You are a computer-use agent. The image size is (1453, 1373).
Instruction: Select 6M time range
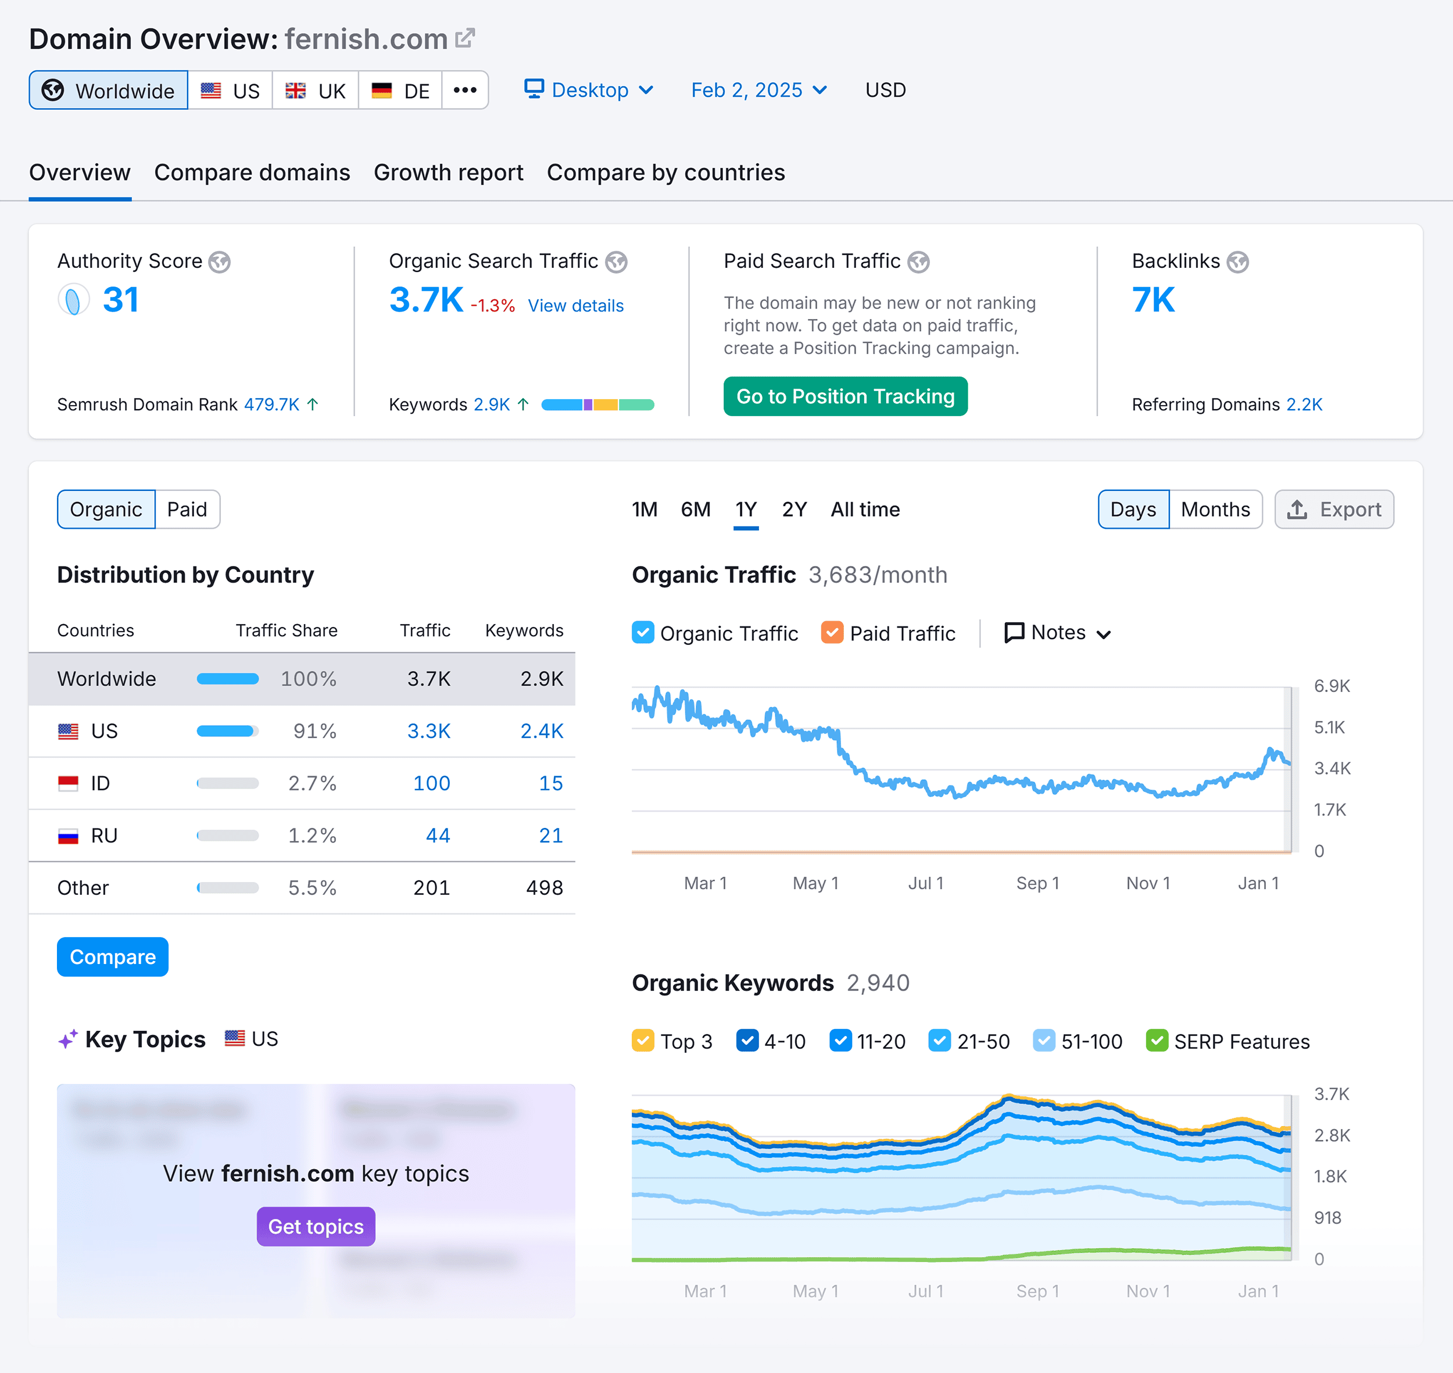click(x=695, y=510)
